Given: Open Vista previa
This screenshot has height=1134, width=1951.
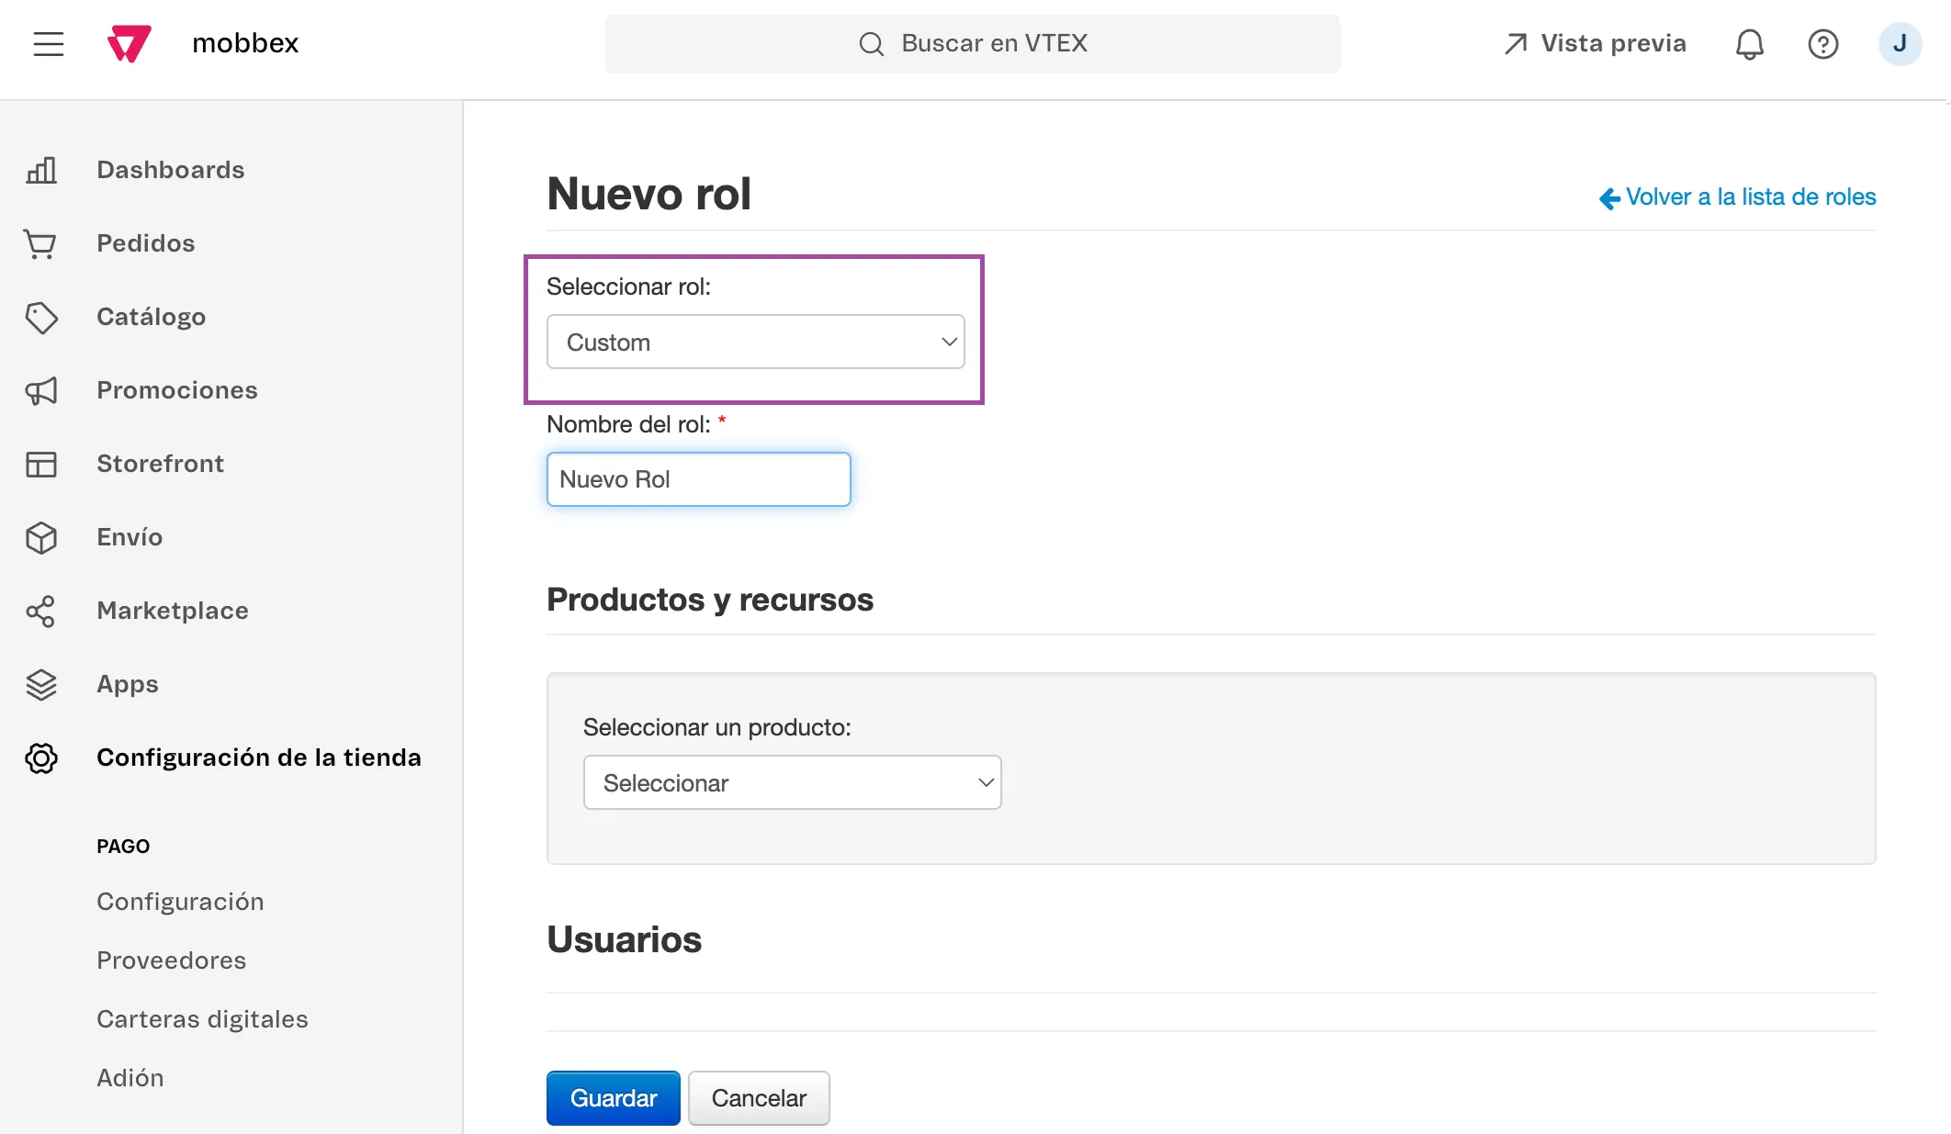Looking at the screenshot, I should (x=1596, y=43).
